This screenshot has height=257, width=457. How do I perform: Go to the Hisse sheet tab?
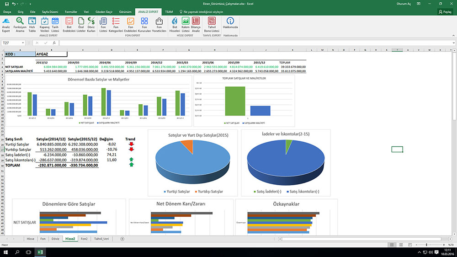pyautogui.click(x=31, y=239)
